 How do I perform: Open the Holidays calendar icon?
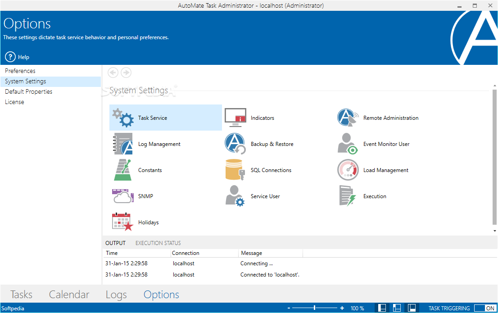click(122, 222)
